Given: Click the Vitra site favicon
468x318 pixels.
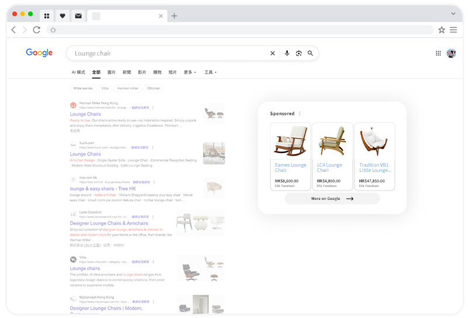Looking at the screenshot, I should click(73, 260).
